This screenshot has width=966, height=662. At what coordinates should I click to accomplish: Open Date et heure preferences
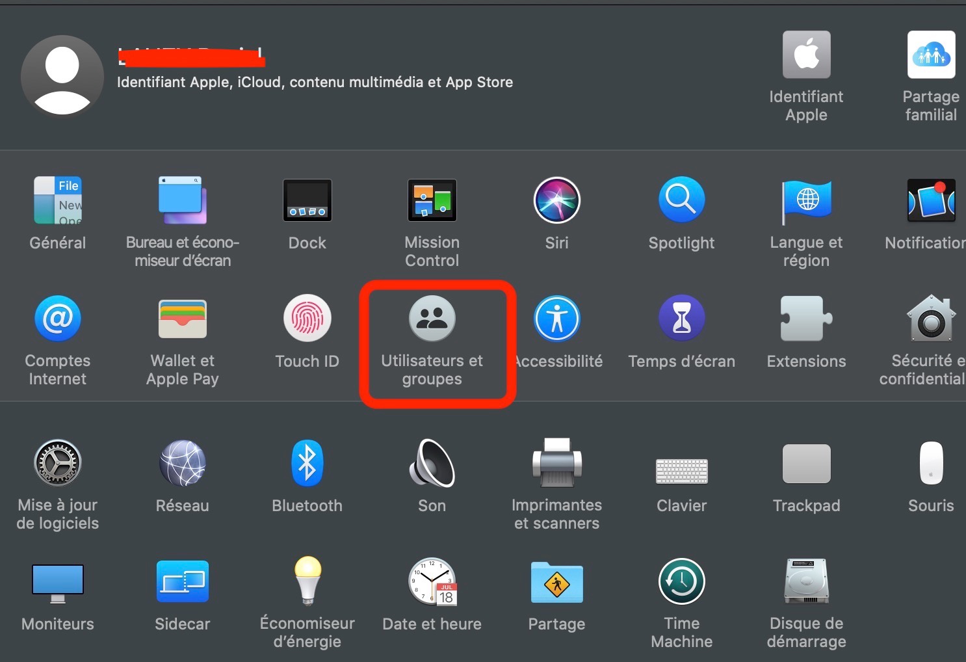432,581
